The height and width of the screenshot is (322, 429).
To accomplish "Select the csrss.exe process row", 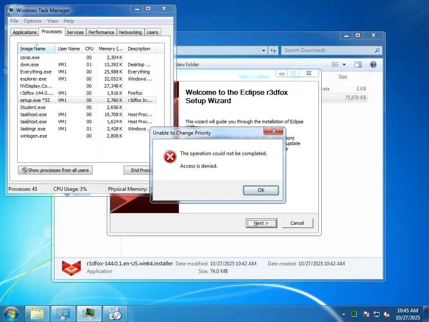I will pos(88,57).
